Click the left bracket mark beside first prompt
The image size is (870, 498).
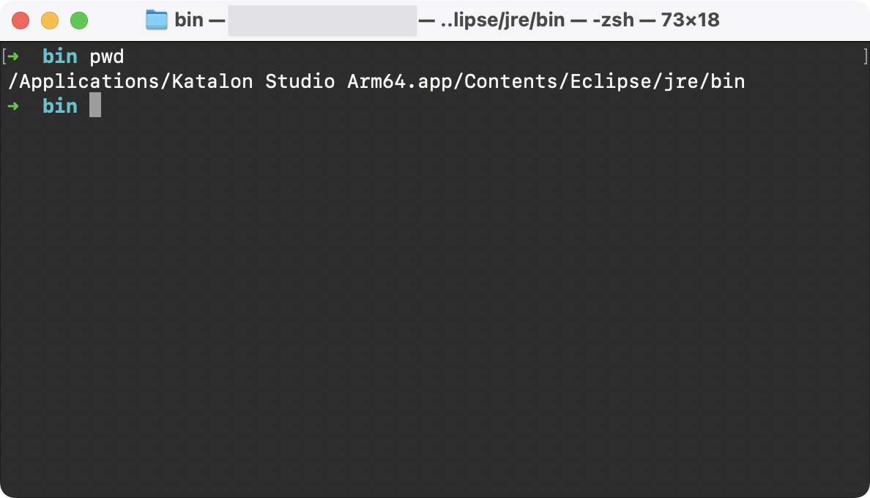(x=4, y=56)
